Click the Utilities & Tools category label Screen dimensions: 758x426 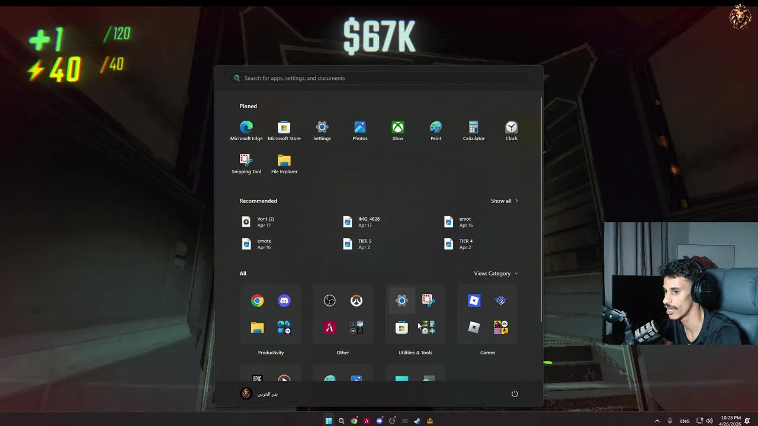tap(415, 353)
